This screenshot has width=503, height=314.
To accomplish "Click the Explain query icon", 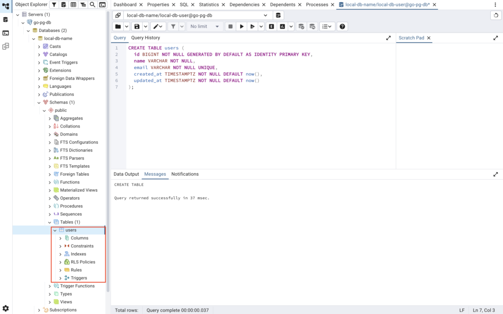I will pyautogui.click(x=271, y=26).
